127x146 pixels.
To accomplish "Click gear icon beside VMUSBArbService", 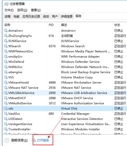I will 6,93.
